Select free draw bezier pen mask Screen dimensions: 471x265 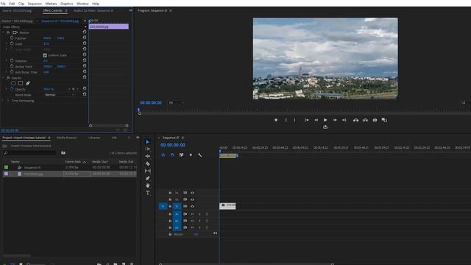coord(28,83)
